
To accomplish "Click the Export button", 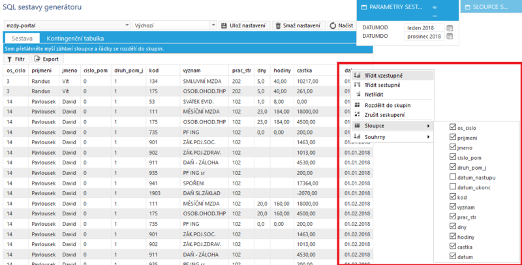I will 47,59.
